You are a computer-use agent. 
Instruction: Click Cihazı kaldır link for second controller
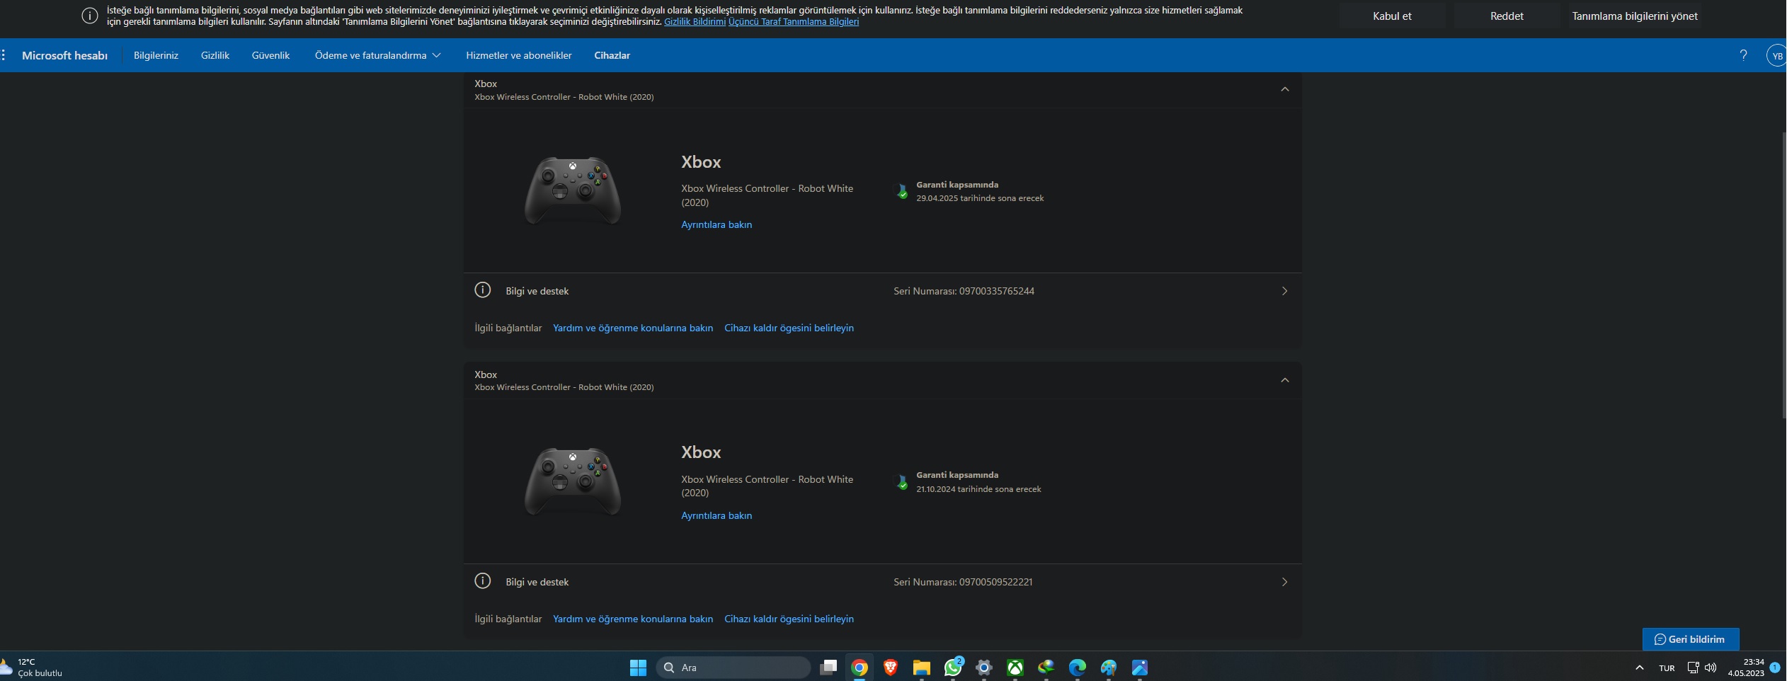tap(789, 619)
